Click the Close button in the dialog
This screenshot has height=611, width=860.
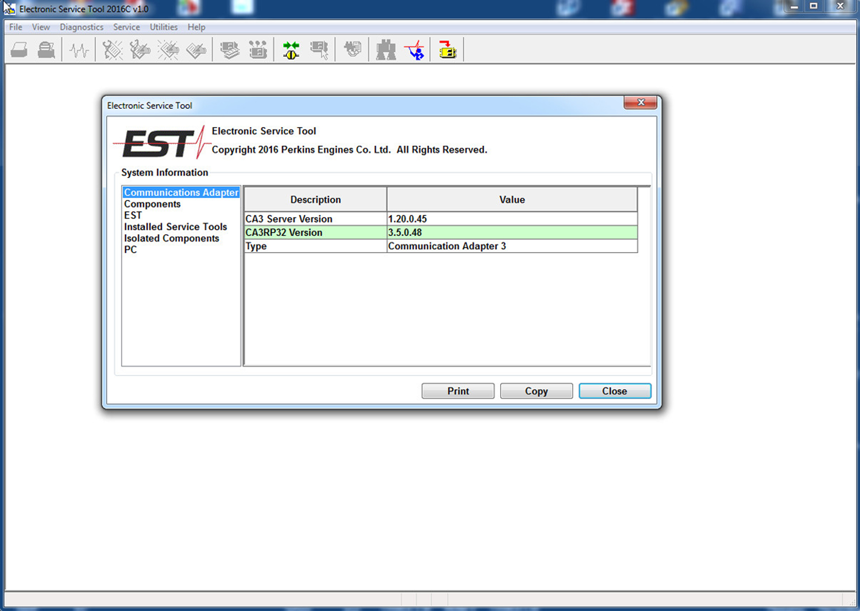(x=614, y=391)
